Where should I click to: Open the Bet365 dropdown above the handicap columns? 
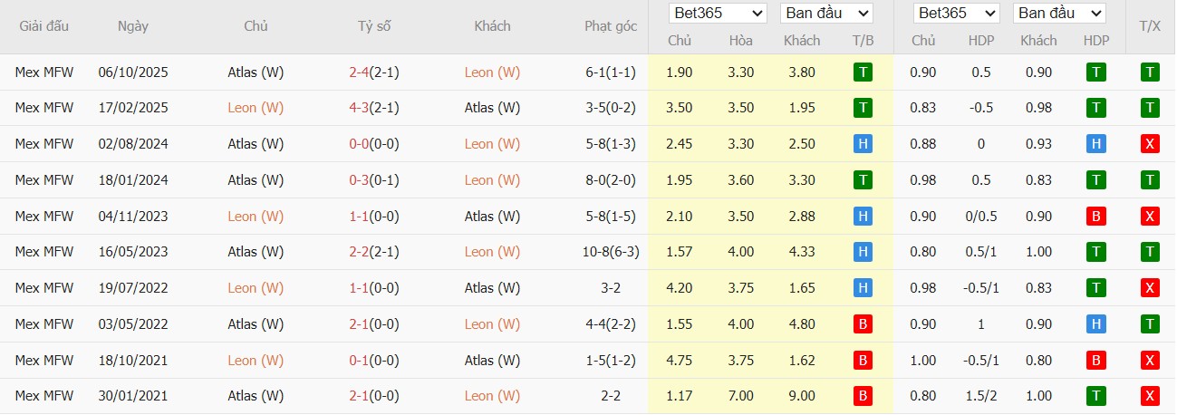(956, 14)
